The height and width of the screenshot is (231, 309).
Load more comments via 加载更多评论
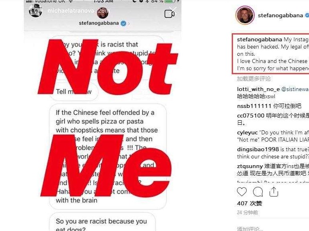[x=253, y=79]
